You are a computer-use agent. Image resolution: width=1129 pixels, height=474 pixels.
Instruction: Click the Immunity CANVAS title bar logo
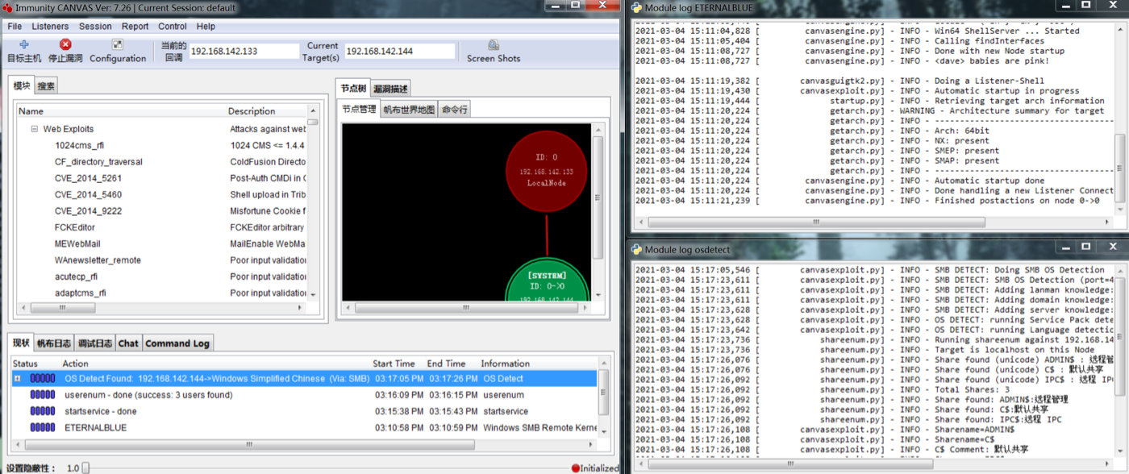(7, 8)
